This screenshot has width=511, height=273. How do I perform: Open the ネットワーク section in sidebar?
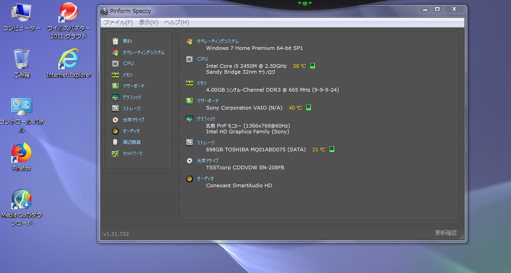pyautogui.click(x=132, y=154)
